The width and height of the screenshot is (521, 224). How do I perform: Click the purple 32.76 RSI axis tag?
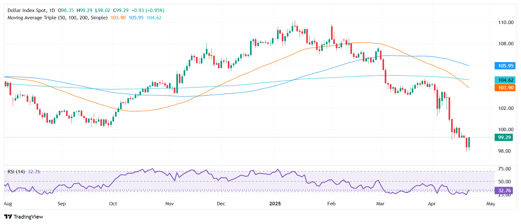tap(504, 190)
